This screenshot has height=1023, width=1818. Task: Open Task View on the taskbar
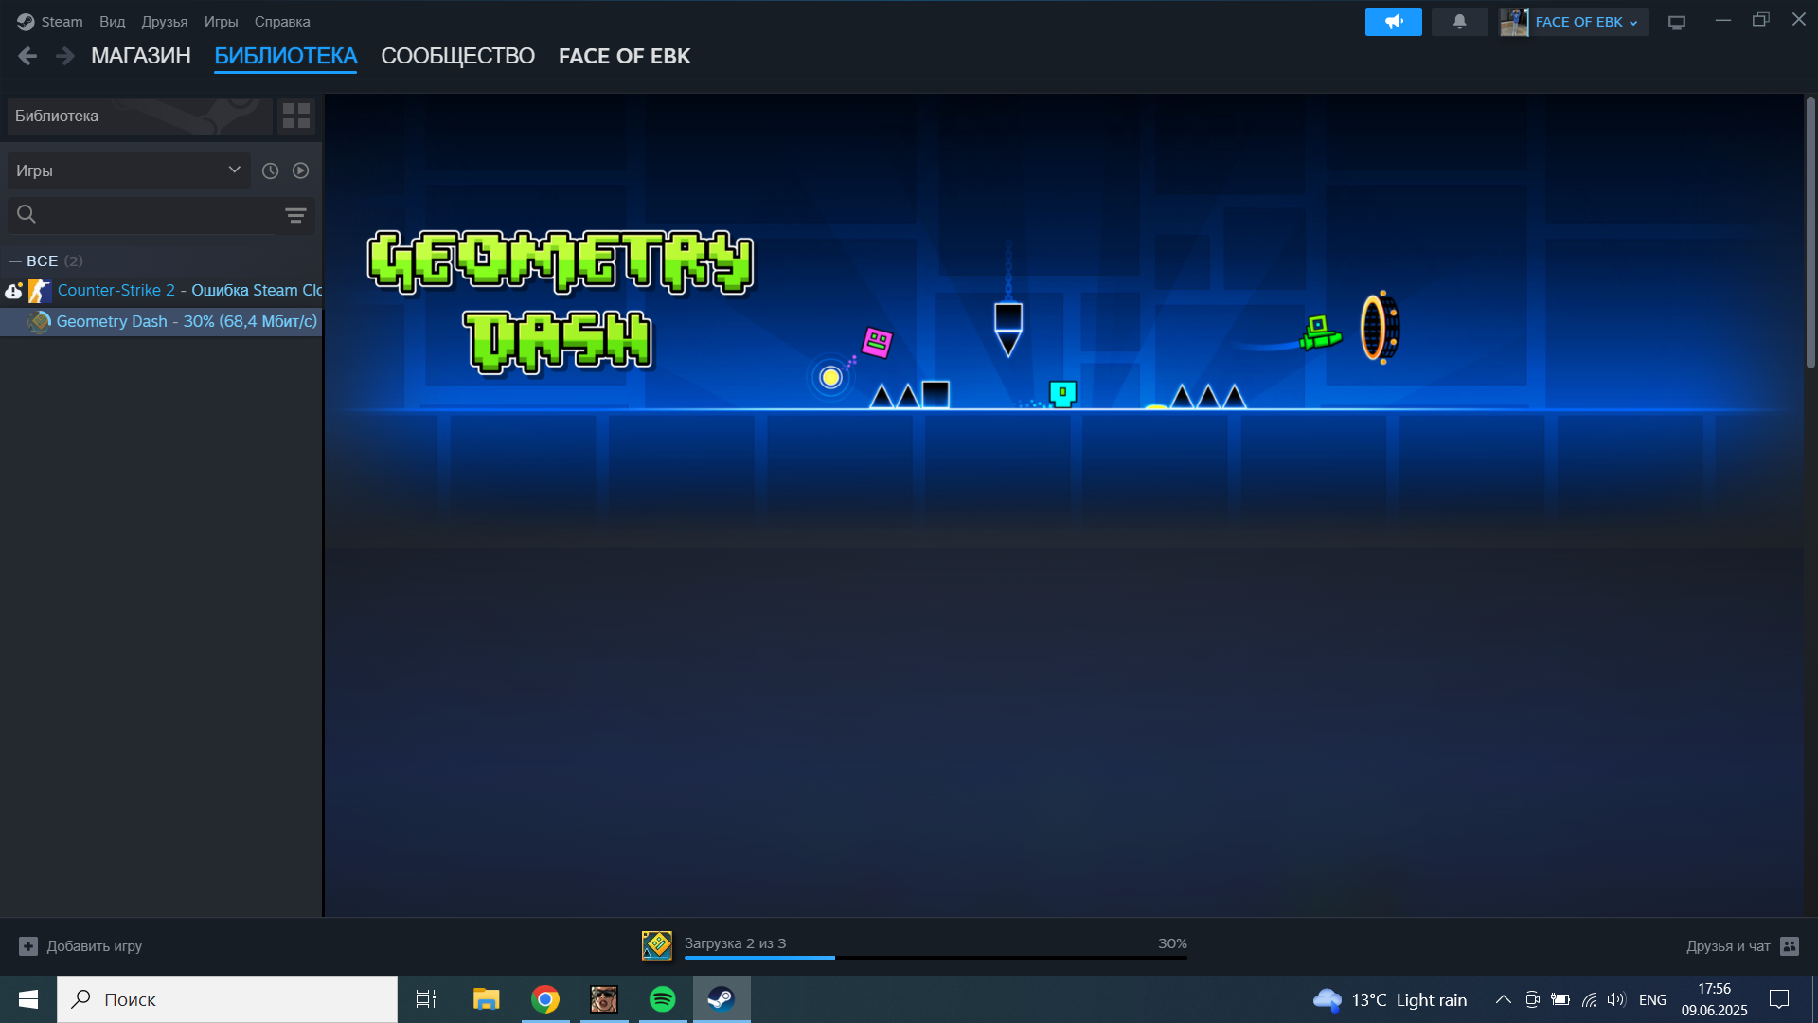[x=426, y=999]
